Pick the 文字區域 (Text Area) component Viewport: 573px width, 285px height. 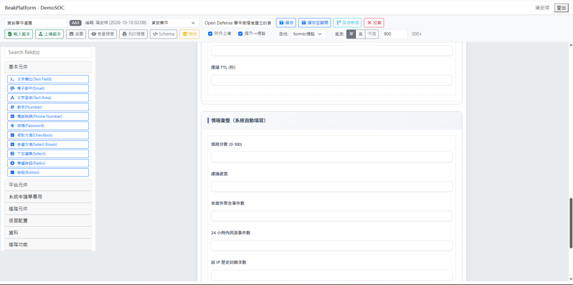click(48, 97)
